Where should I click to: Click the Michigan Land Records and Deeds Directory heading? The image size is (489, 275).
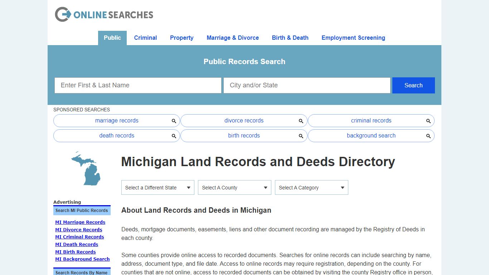point(258,162)
